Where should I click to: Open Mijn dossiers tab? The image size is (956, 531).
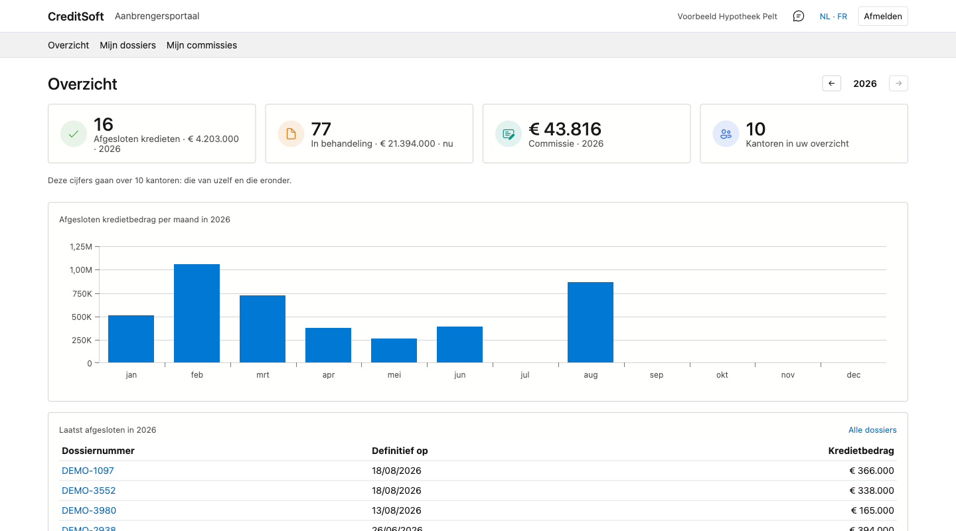(127, 45)
